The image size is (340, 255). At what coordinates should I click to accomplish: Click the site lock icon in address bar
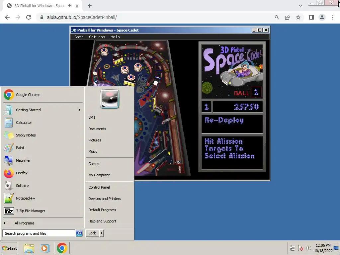tap(42, 17)
